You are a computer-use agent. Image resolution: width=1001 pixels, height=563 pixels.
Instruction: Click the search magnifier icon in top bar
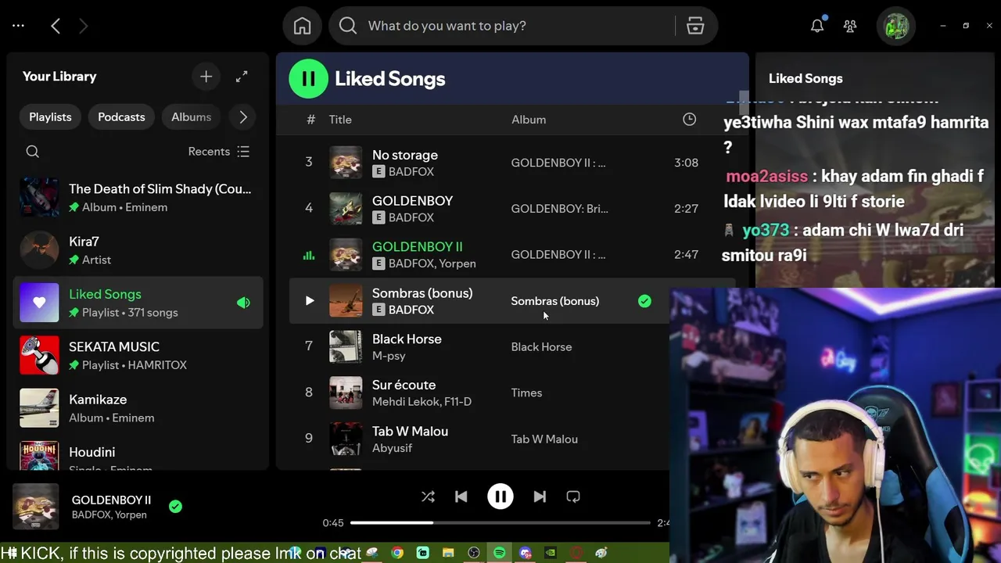(348, 26)
